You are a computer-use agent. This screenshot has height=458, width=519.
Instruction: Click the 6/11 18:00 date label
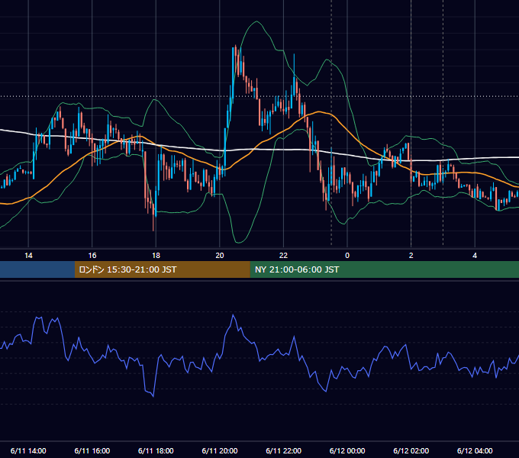pyautogui.click(x=156, y=450)
